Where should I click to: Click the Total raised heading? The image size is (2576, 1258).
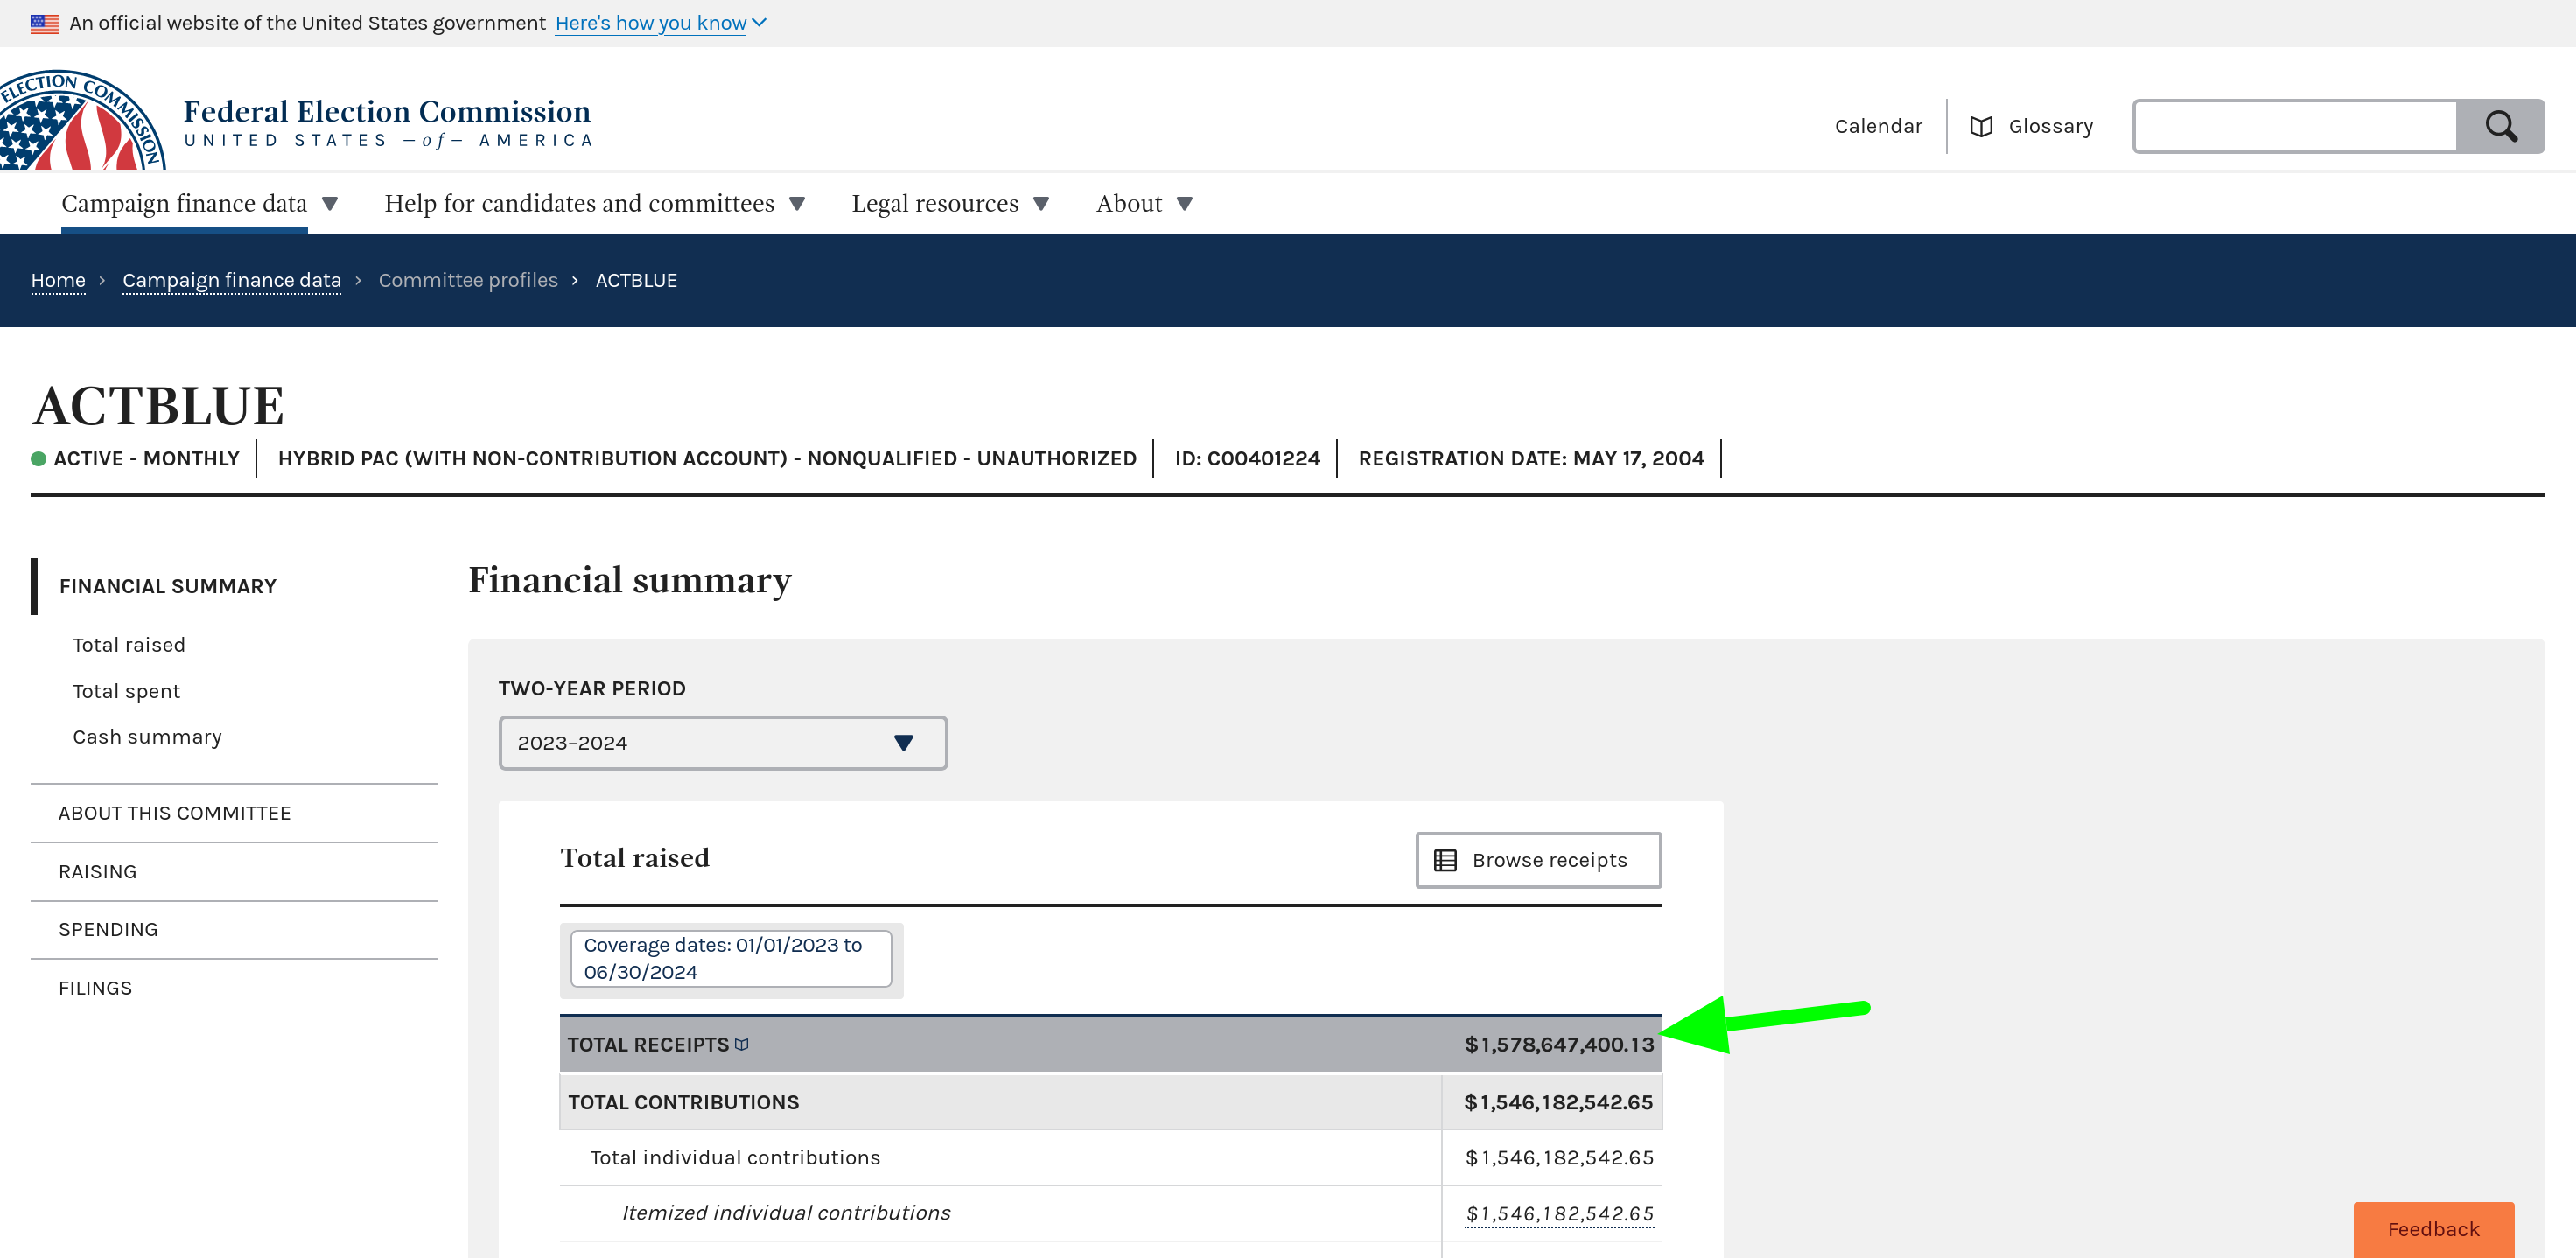(x=635, y=858)
